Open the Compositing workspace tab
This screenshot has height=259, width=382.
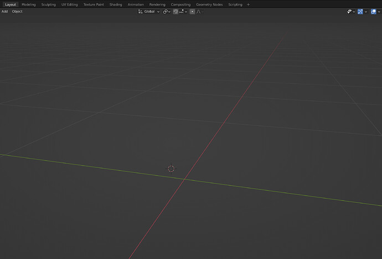click(x=180, y=4)
